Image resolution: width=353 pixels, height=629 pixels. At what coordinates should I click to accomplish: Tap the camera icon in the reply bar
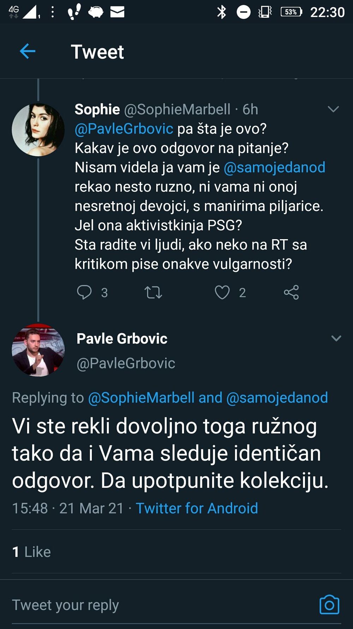[330, 605]
